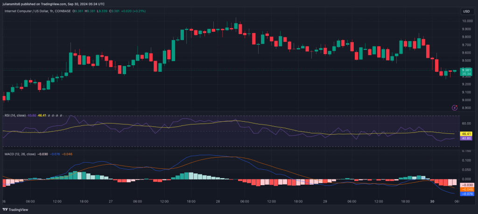478x214 pixels.
Task: Click the pink histogram tag -0.030
Action: coord(468,185)
